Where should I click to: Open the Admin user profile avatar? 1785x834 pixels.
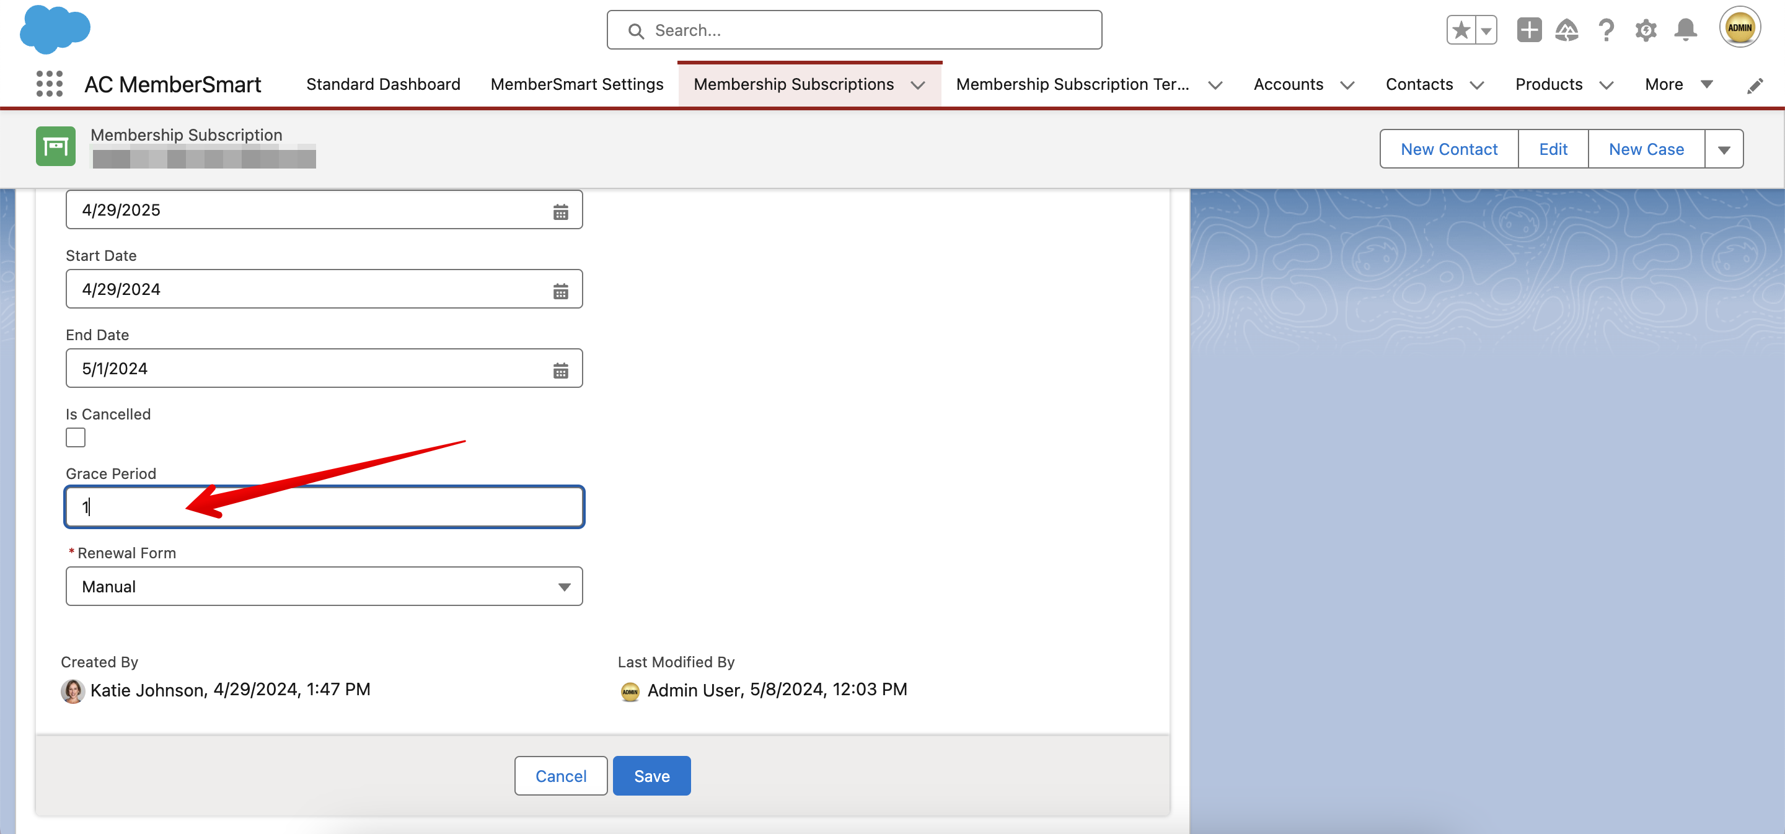click(x=1739, y=28)
